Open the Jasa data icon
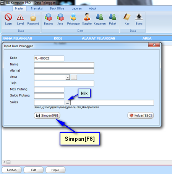172x174 pixels. 60,17
